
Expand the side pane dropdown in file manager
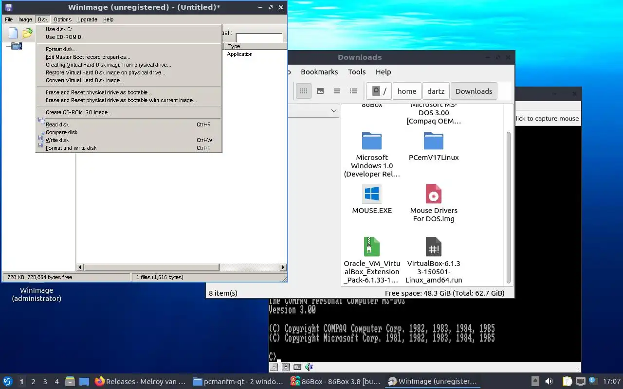(334, 110)
